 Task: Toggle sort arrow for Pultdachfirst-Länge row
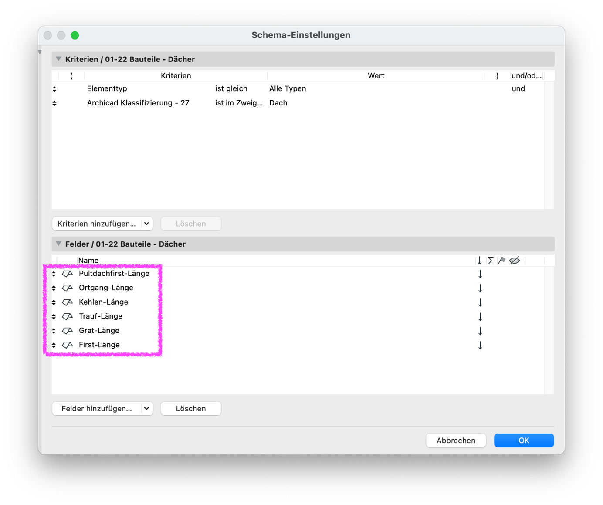pos(480,274)
